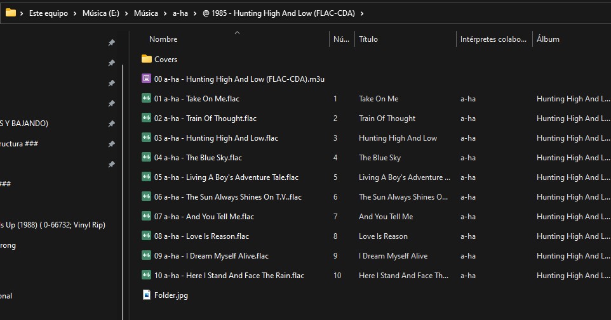Select file '01 a-ha - Take On Me.flac'

197,99
